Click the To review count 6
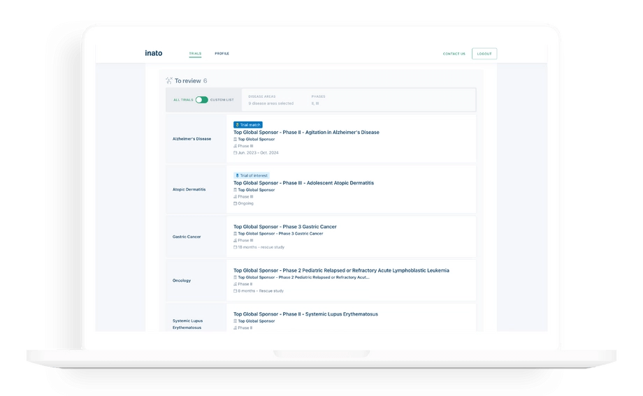Viewport: 643px width, 396px height. click(205, 81)
